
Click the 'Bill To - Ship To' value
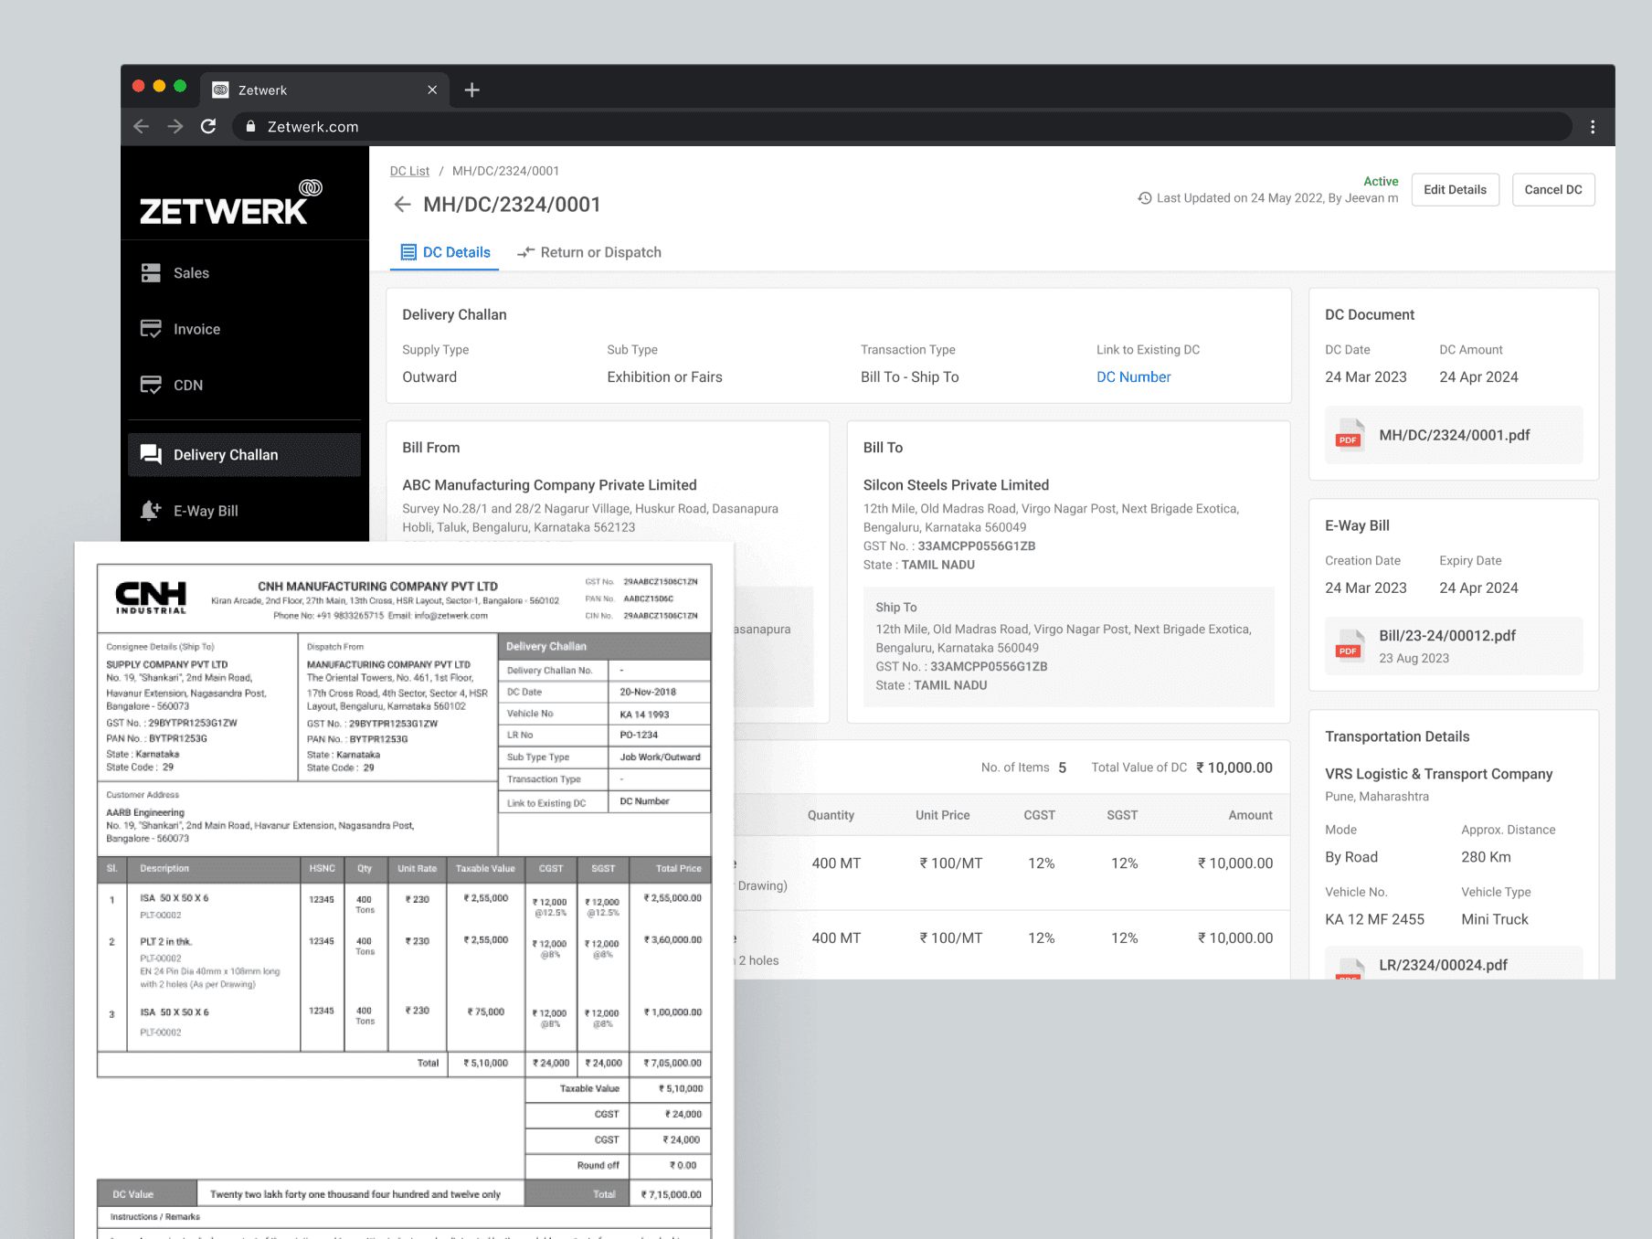coord(909,377)
